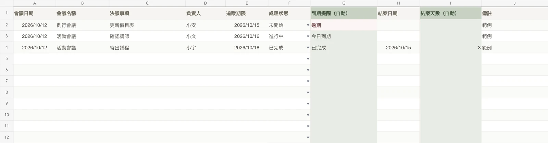The image size is (548, 143).
Task: Select column G header
Action: (x=344, y=3)
